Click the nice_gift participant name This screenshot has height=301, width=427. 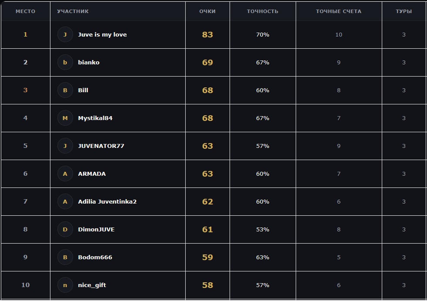tap(92, 285)
